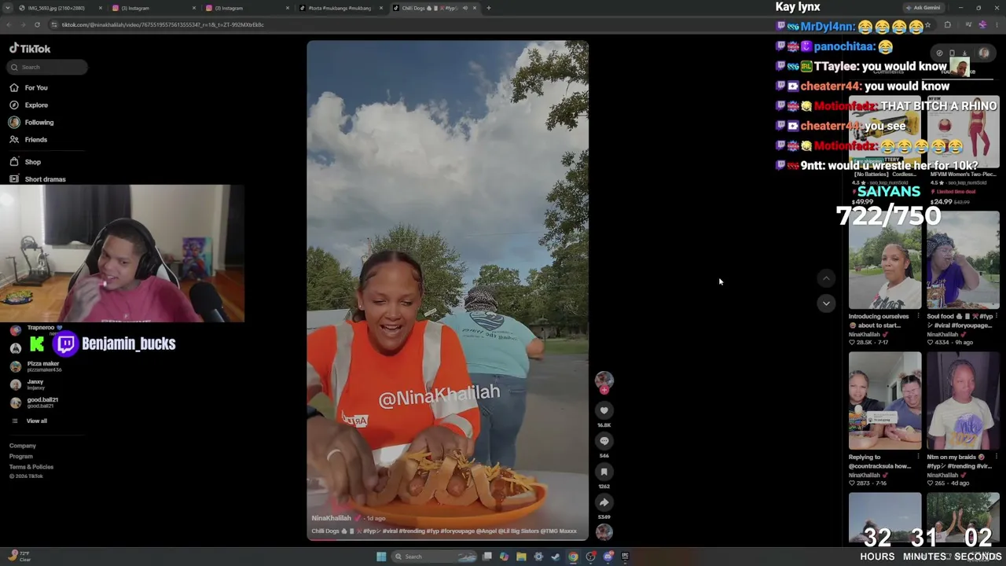Switch to the IMG_5693.jpg browser tab
Viewport: 1006px width, 566px height.
[x=57, y=8]
